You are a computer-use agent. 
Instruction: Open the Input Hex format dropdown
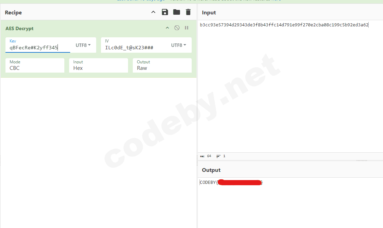click(x=99, y=65)
